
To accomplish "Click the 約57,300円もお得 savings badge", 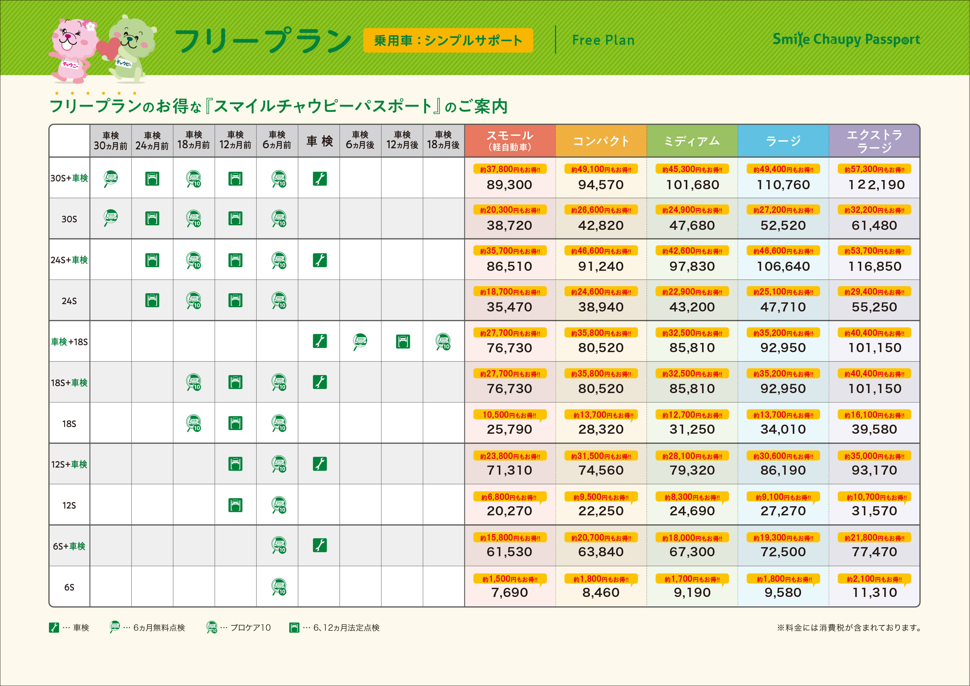I will point(875,169).
